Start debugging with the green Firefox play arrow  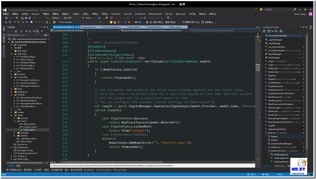[x=83, y=18]
